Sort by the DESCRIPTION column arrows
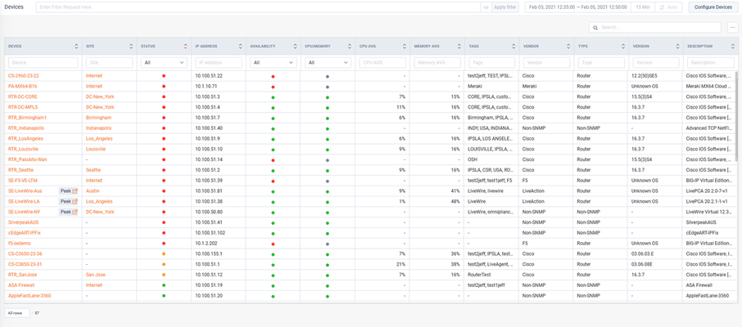 732,47
